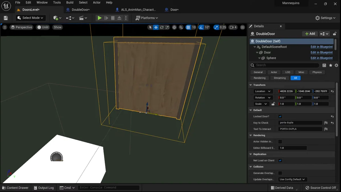Open Details view options gear

pos(336,65)
